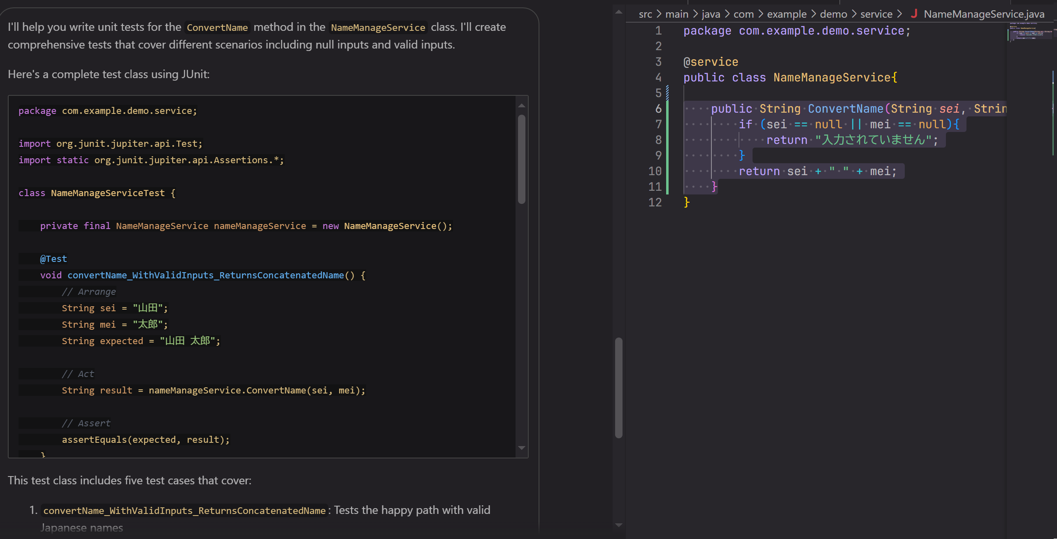Click the package declaration on editor line 1

[797, 30]
